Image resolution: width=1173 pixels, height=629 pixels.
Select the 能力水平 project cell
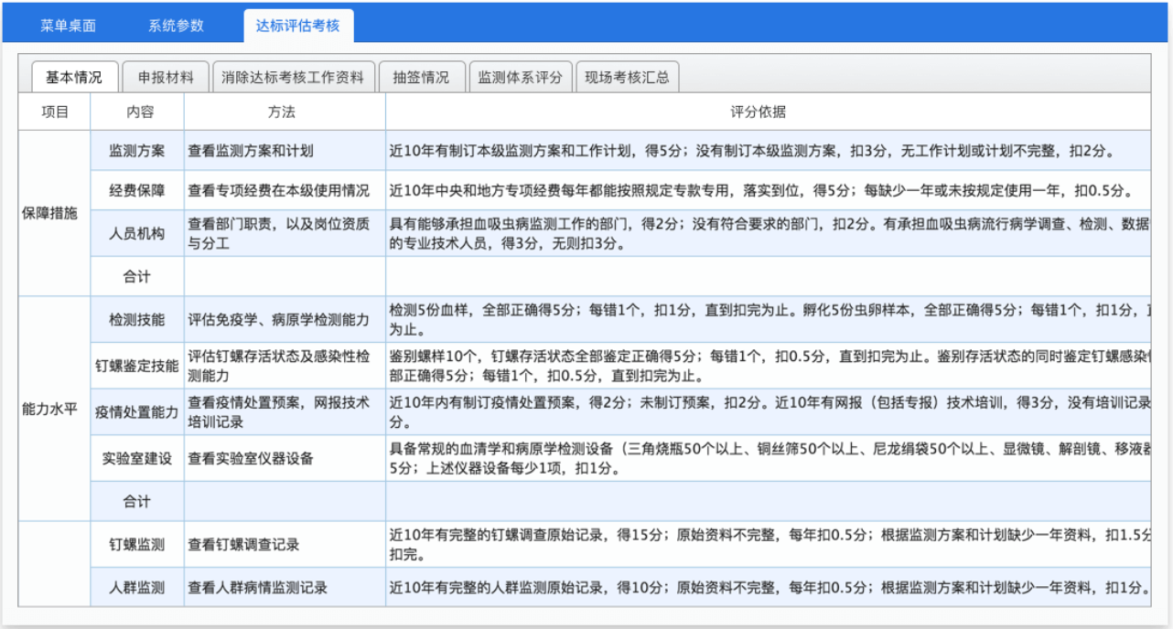click(x=55, y=410)
